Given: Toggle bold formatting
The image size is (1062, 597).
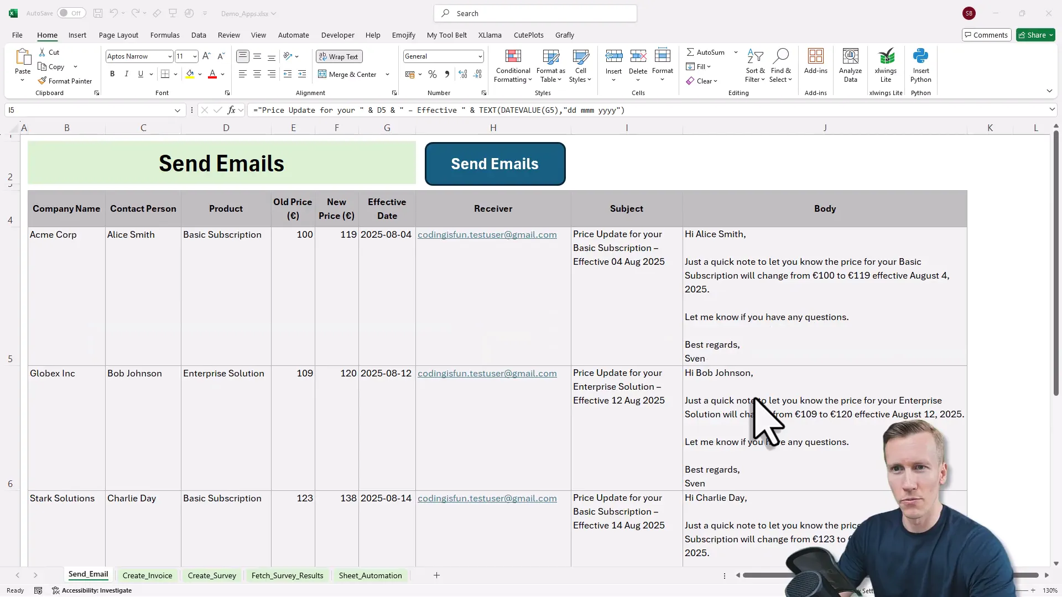Looking at the screenshot, I should (112, 74).
